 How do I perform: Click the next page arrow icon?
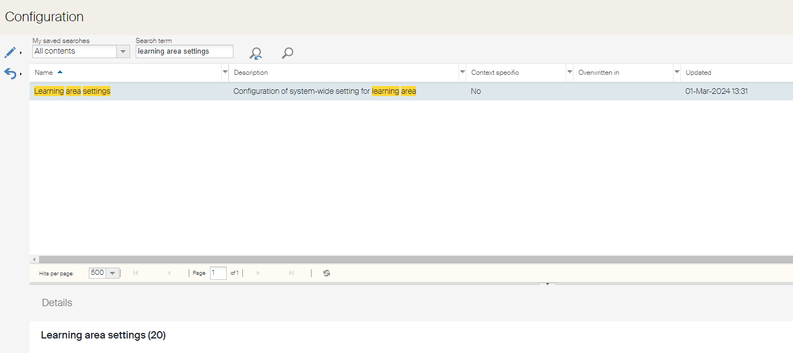258,273
